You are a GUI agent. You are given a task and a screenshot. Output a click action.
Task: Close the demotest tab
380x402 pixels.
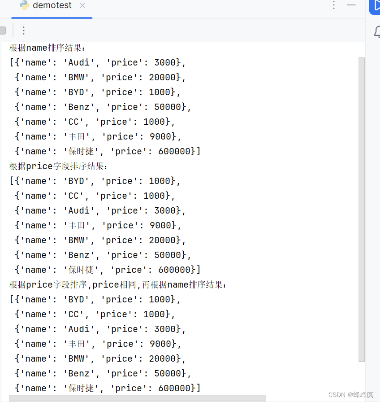(82, 6)
